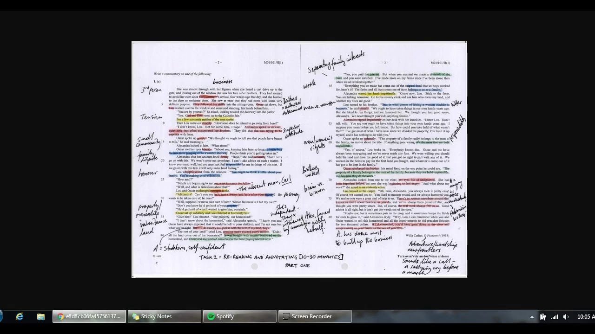
Task: Click 'Willa Cather, O Pioneers! (1913)' attribution
Action: coord(428,236)
